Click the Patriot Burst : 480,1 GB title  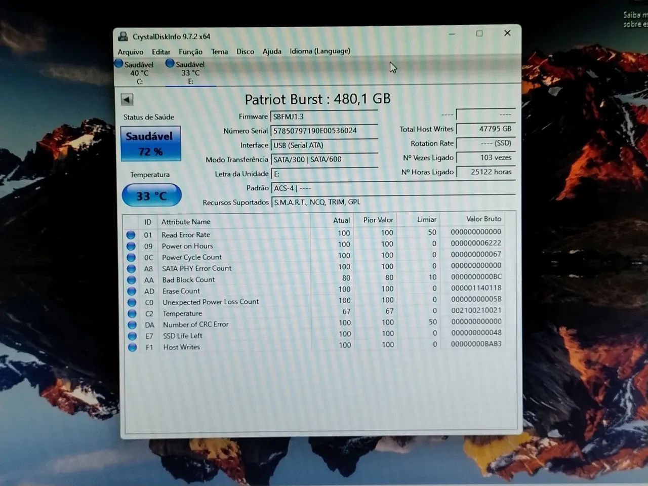click(x=317, y=99)
